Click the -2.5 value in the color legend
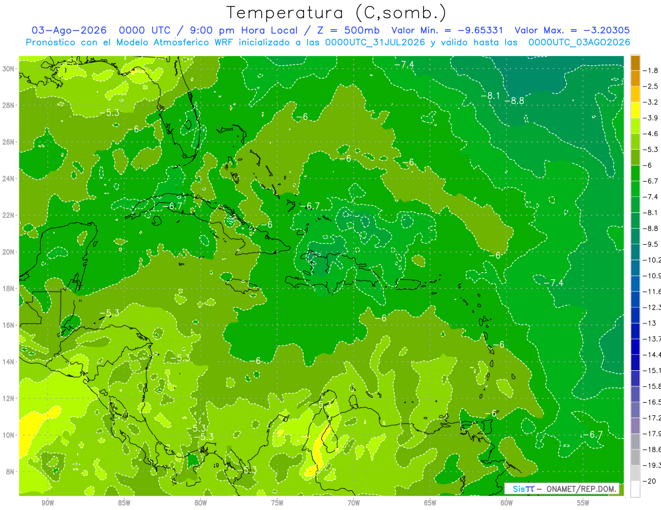661x510 pixels. 651,86
